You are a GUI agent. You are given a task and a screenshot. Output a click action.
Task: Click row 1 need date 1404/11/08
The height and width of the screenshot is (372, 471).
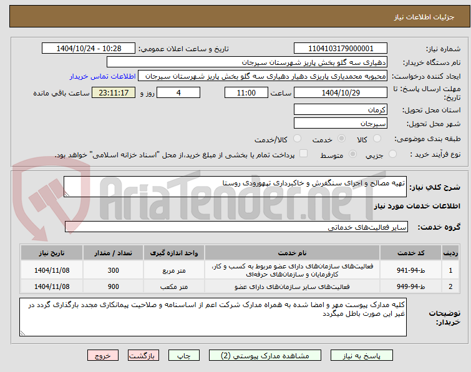coord(52,270)
